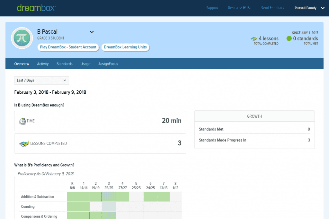Image resolution: width=329 pixels, height=219 pixels.
Task: Click Addition & Subtraction grade 4 cell
Action: click(122, 197)
